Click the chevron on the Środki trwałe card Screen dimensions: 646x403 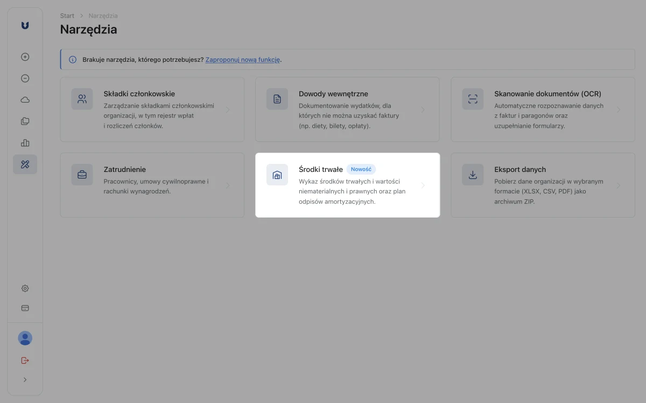tap(423, 185)
